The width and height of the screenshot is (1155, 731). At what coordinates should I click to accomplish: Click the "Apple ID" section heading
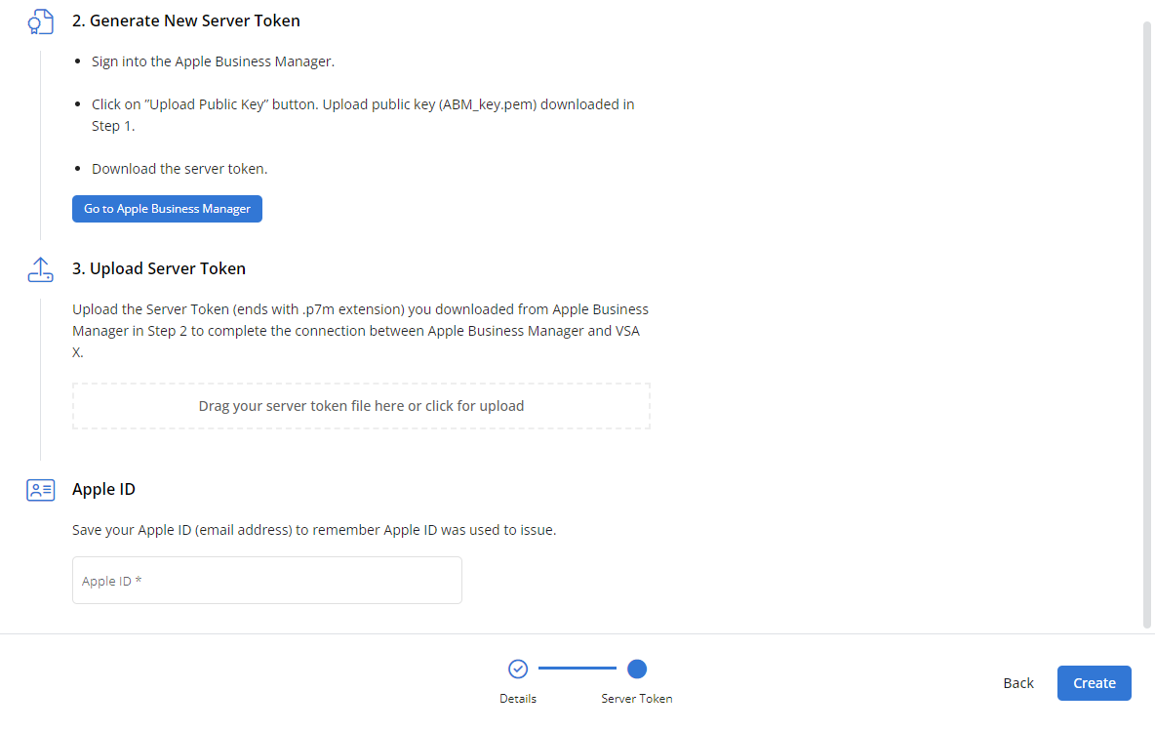coord(103,489)
